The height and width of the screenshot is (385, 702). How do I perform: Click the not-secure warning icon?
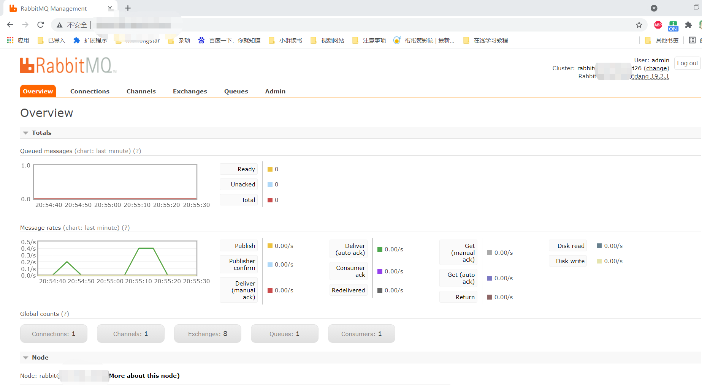pyautogui.click(x=60, y=25)
